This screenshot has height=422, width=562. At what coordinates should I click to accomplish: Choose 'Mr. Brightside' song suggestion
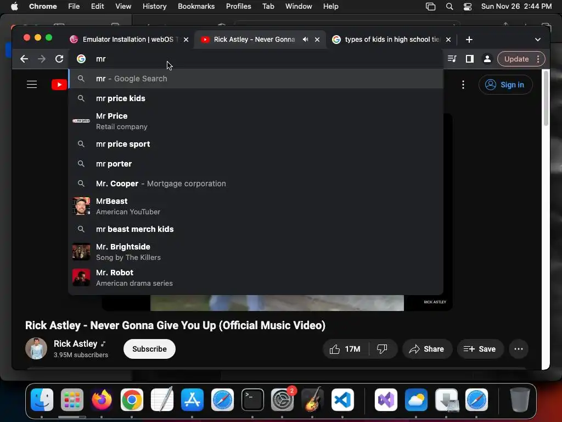tap(256, 252)
